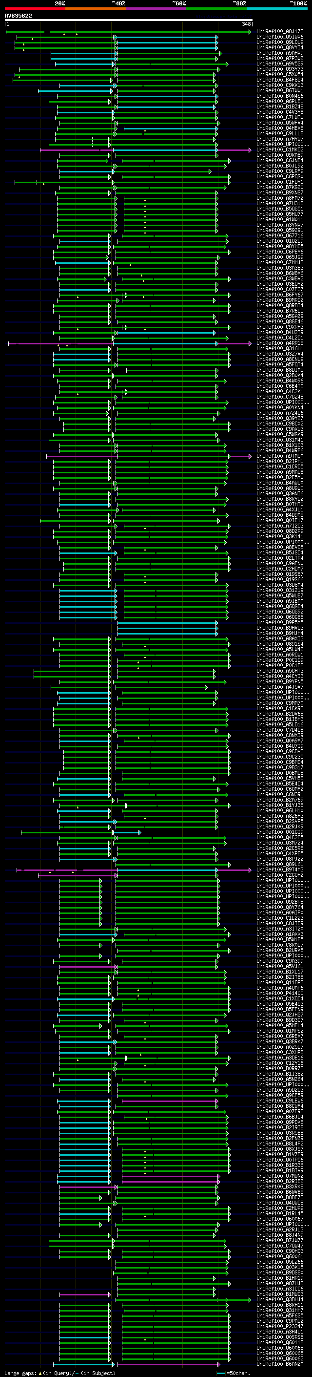Click the UniRef100_B6TWW1 label
This screenshot has height=1377, width=312.
(x=280, y=90)
